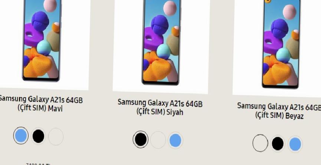
Task: Select black swatch under the Siyah product
Action: (x=140, y=139)
